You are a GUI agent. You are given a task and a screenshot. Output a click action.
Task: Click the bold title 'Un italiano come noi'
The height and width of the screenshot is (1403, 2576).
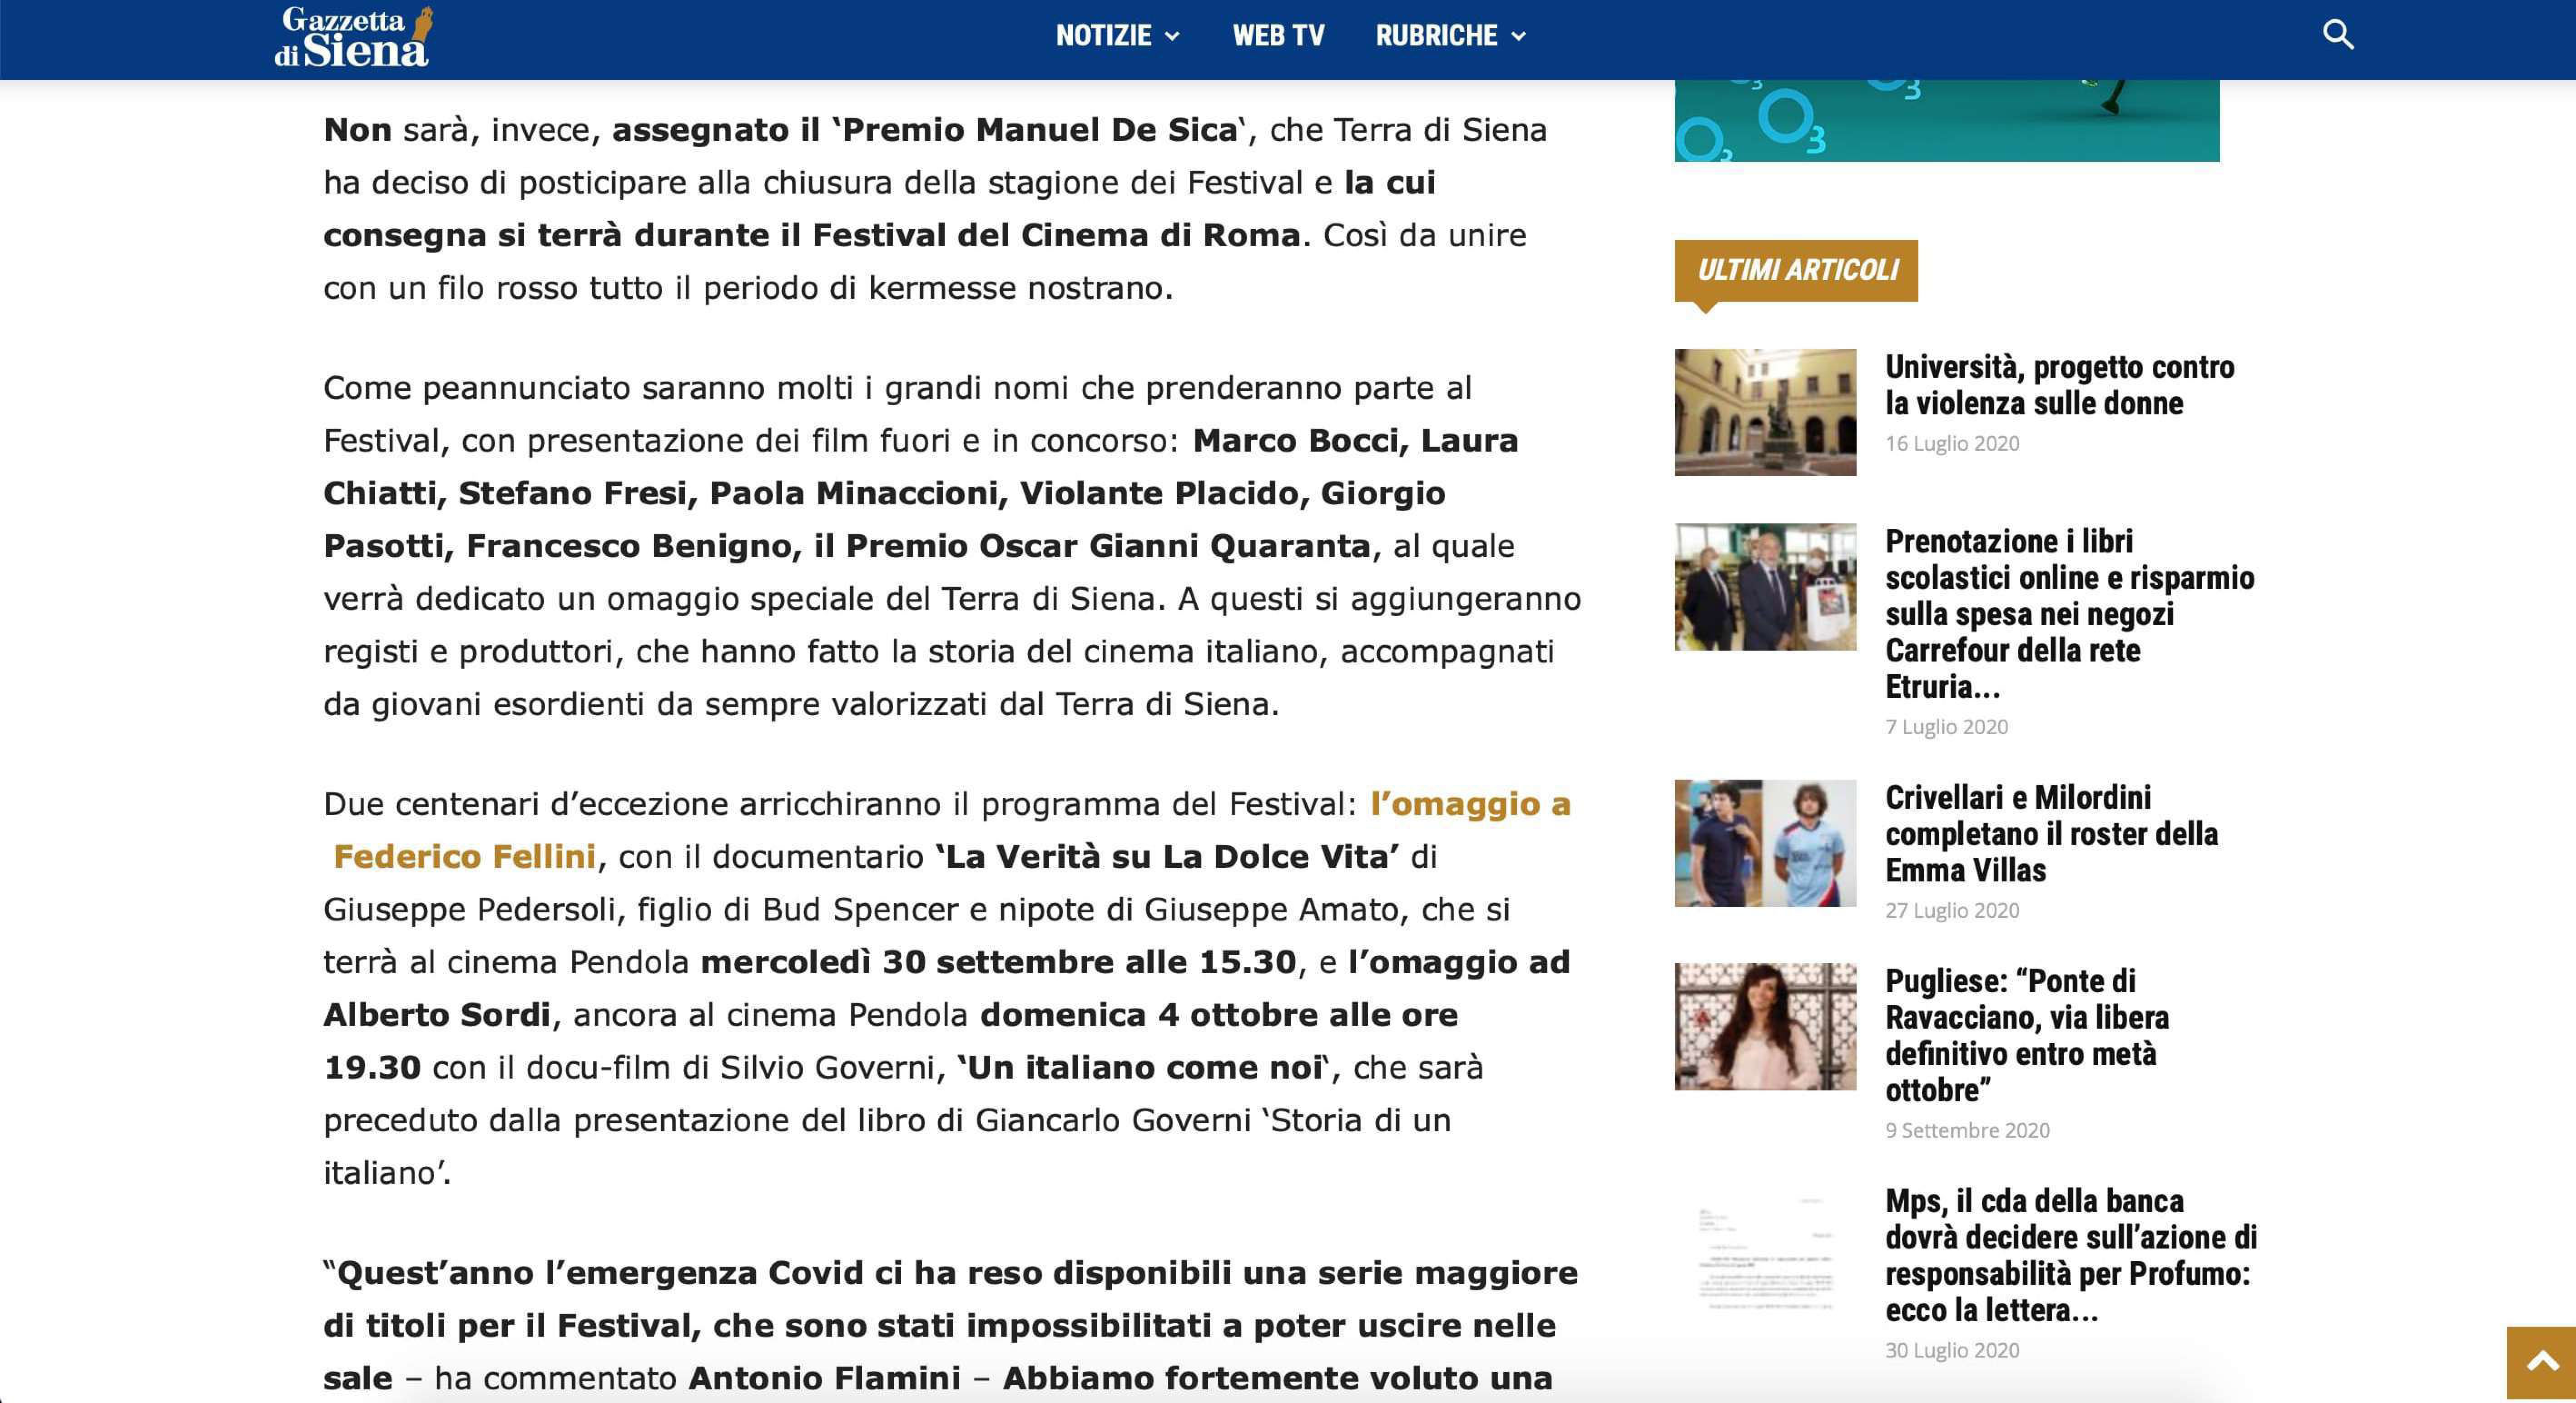coord(1145,1068)
